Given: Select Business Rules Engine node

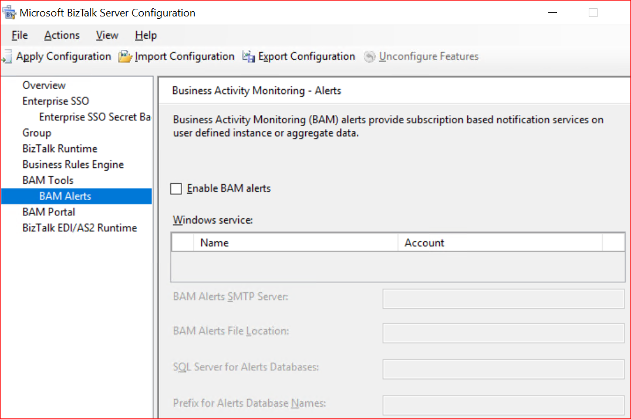Looking at the screenshot, I should tap(73, 164).
